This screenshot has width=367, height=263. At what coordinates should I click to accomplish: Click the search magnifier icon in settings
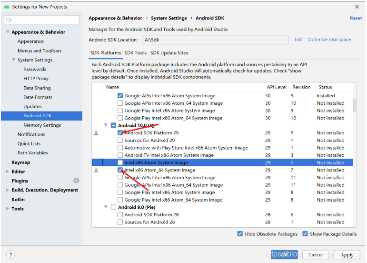click(9, 20)
